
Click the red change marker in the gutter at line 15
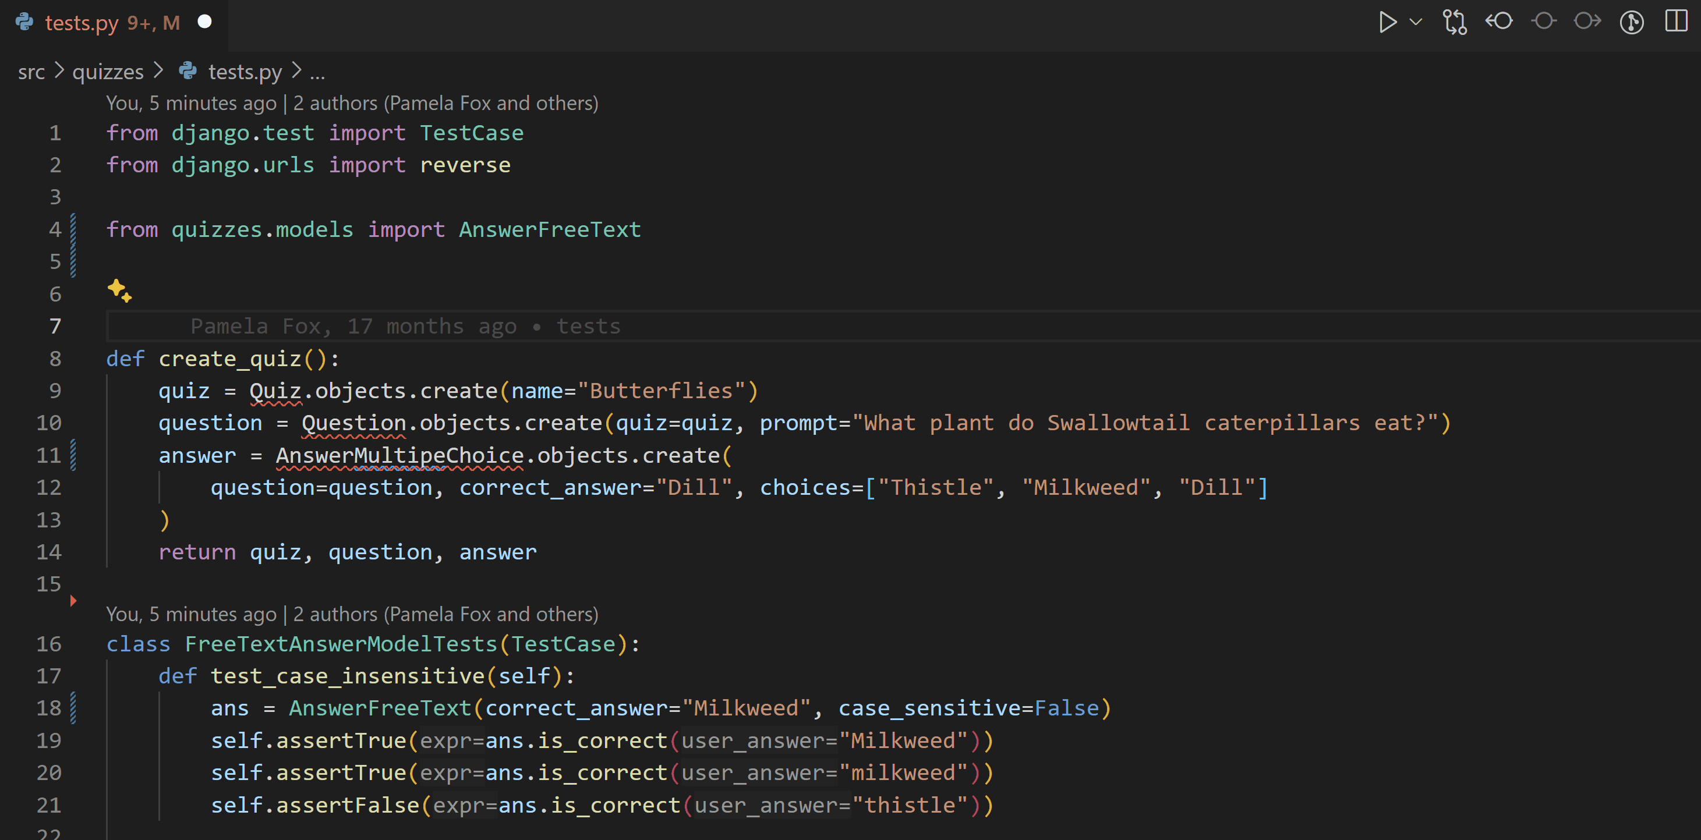[x=73, y=601]
